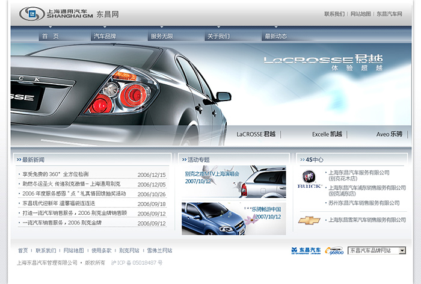This screenshot has width=421, height=284.
Task: Open 苏州东昌汽车销售服务有限公司 link
Action: (364, 203)
